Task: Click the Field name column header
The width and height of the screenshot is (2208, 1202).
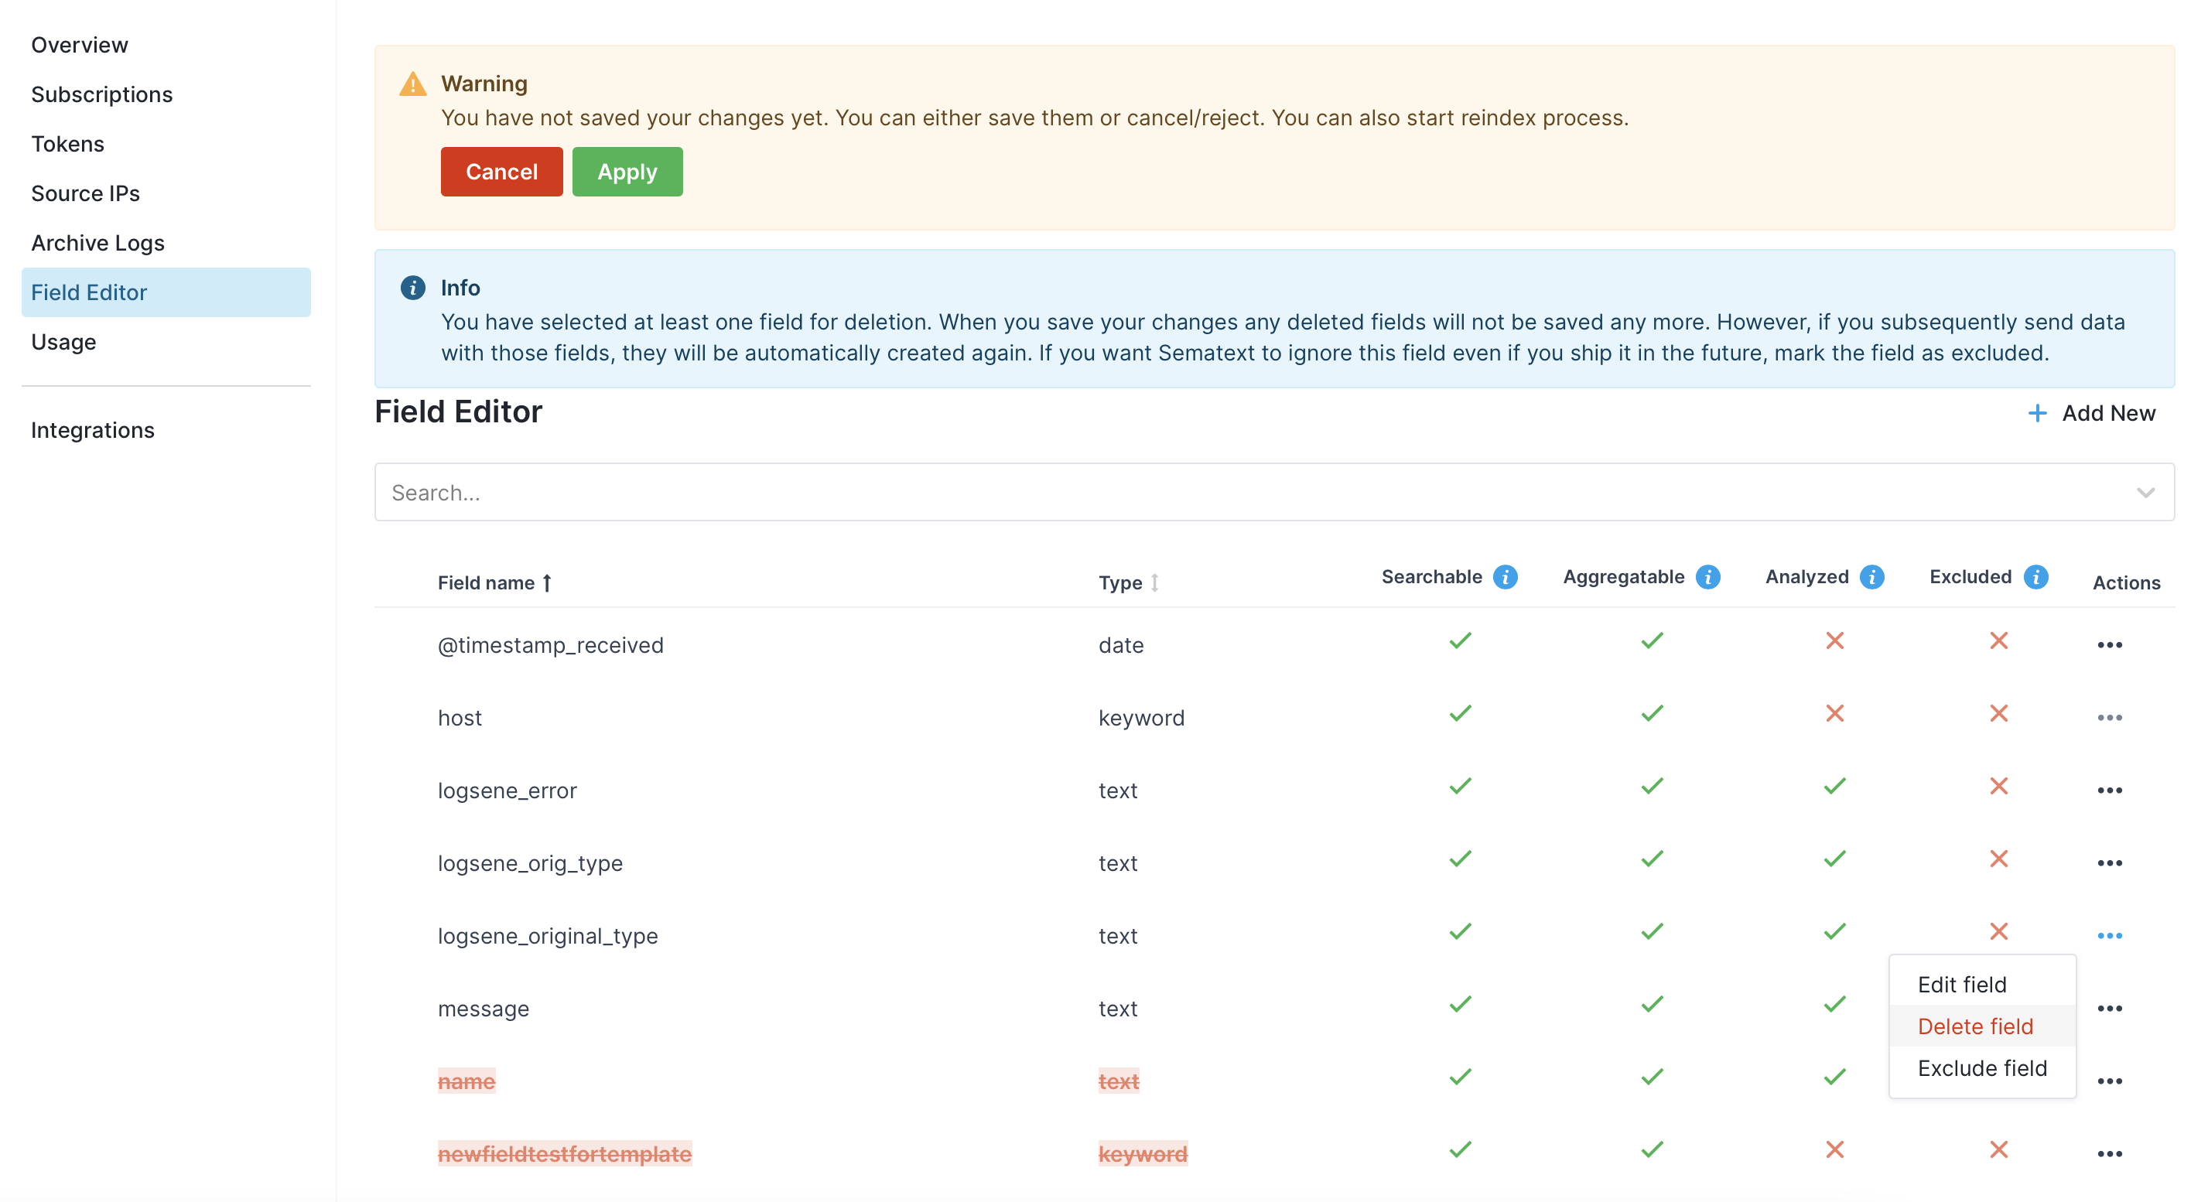Action: [x=486, y=582]
